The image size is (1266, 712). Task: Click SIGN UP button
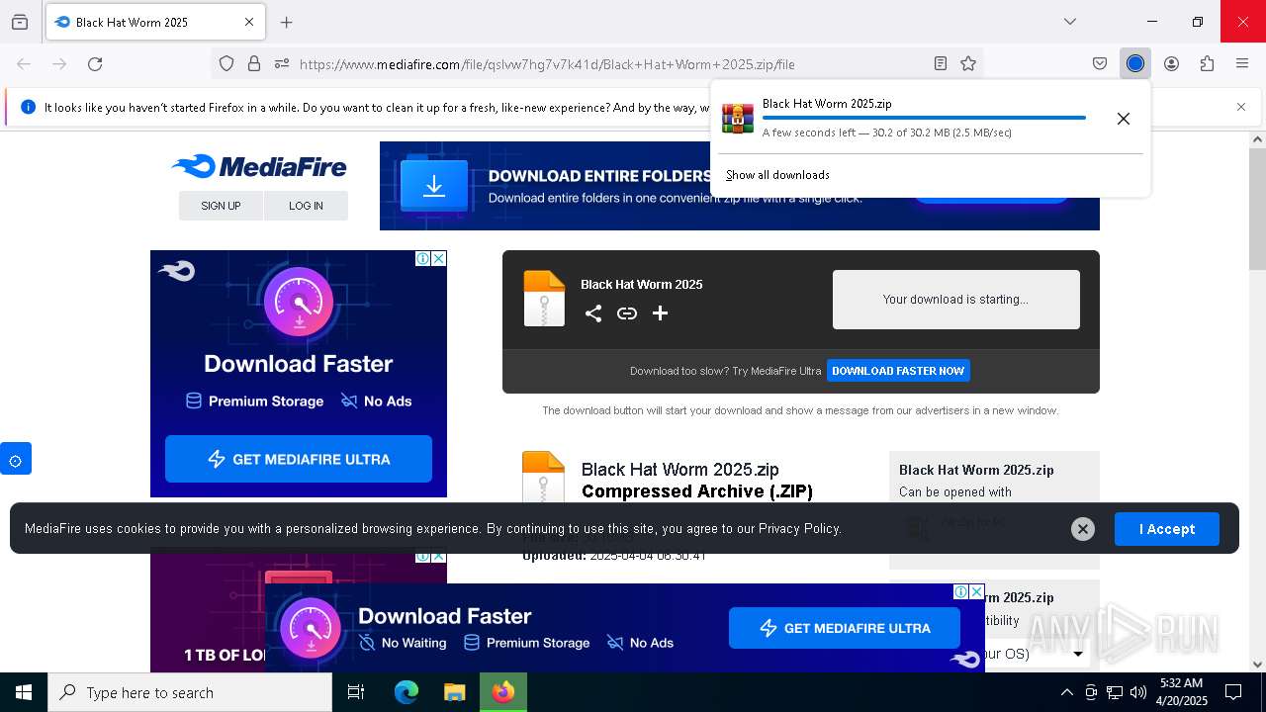(221, 206)
